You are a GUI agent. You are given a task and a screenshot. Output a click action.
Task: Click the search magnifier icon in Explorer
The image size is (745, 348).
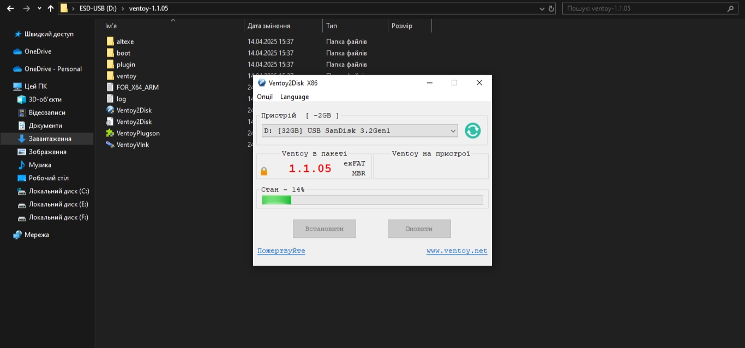tap(731, 9)
